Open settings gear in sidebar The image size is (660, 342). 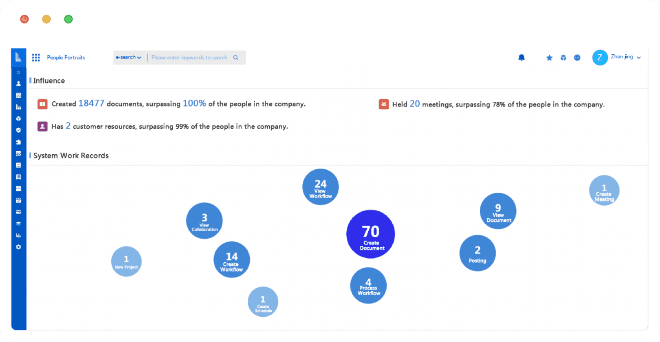coord(18,247)
